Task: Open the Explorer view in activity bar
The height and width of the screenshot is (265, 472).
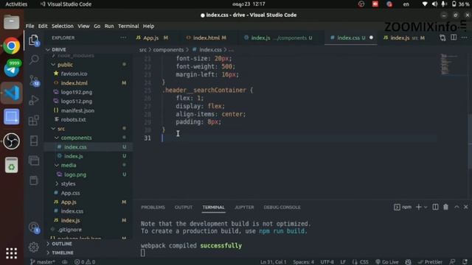Action: [x=34, y=40]
